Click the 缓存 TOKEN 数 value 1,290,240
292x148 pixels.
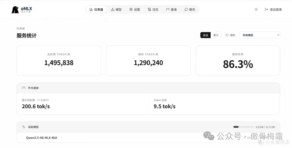point(148,63)
